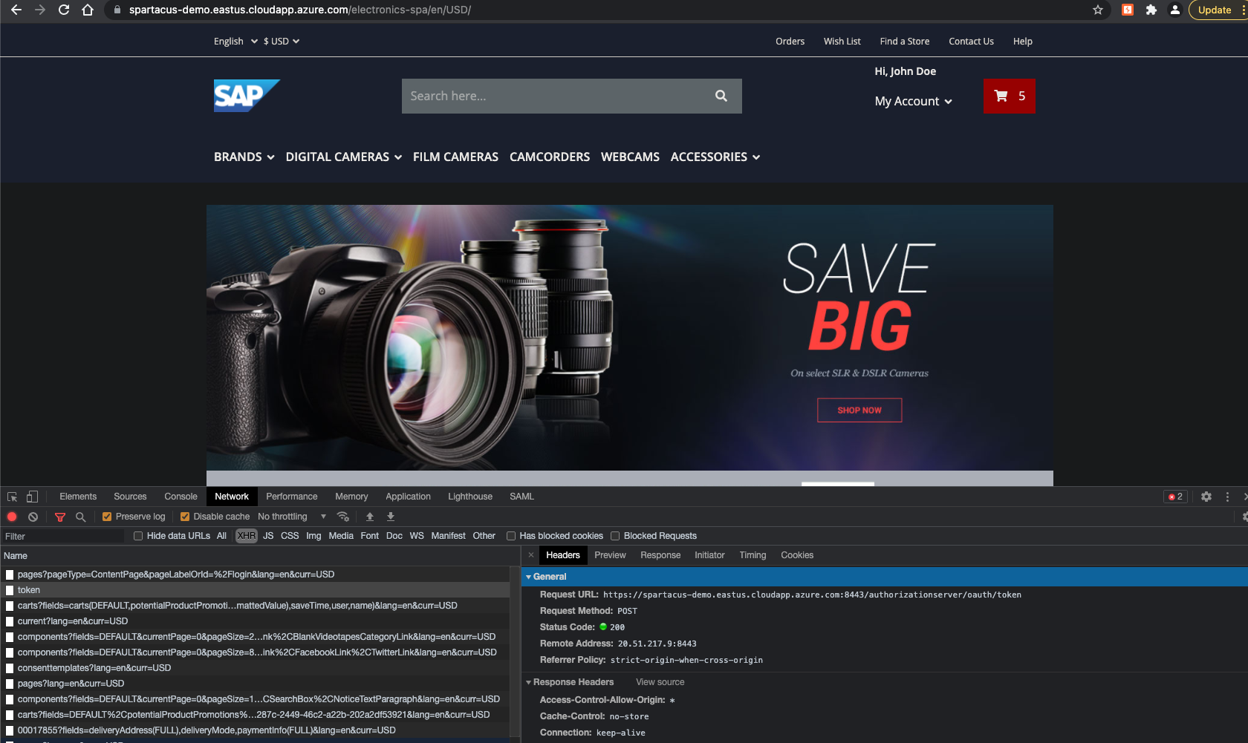The image size is (1248, 743).
Task: Export HAR file download arrow icon
Action: tap(391, 517)
